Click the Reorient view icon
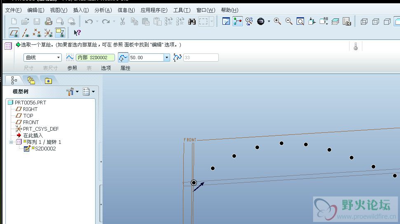Viewport: 400px width, 224px height. pyautogui.click(x=312, y=21)
